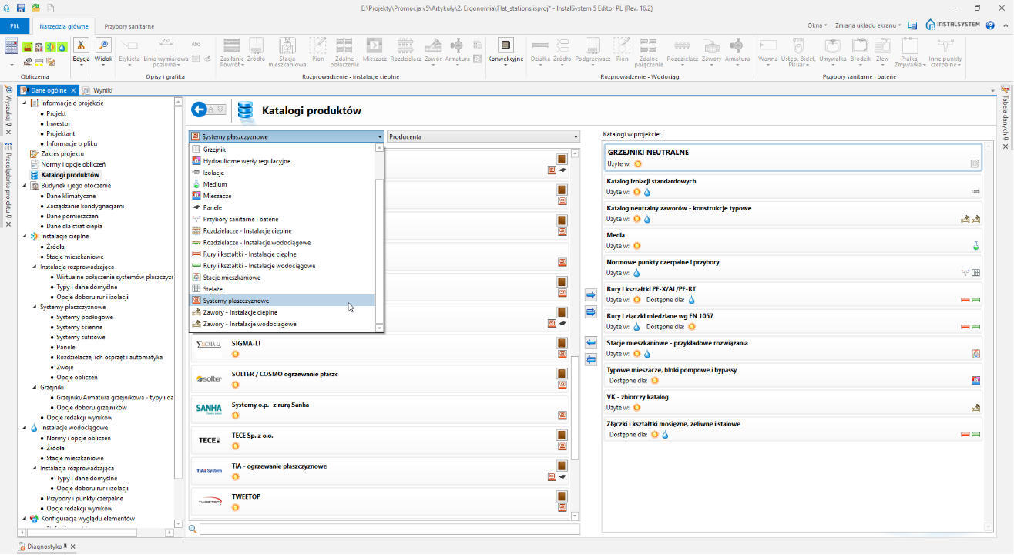Click the Stacja mieszkaniowa ribbon icon

[287, 45]
